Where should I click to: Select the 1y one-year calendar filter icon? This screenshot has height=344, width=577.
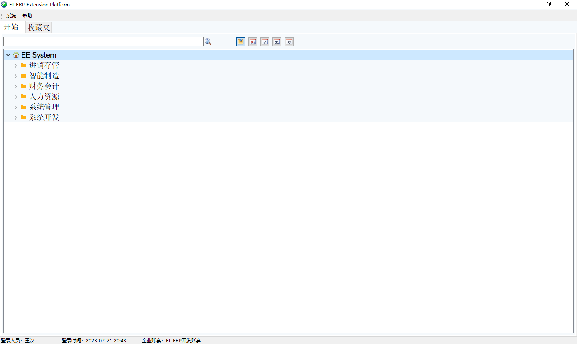289,42
